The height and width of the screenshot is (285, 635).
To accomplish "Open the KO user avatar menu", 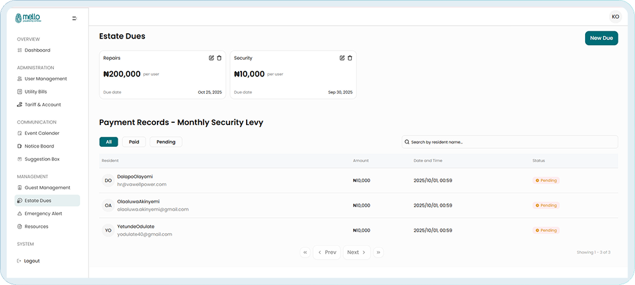I will pos(615,17).
